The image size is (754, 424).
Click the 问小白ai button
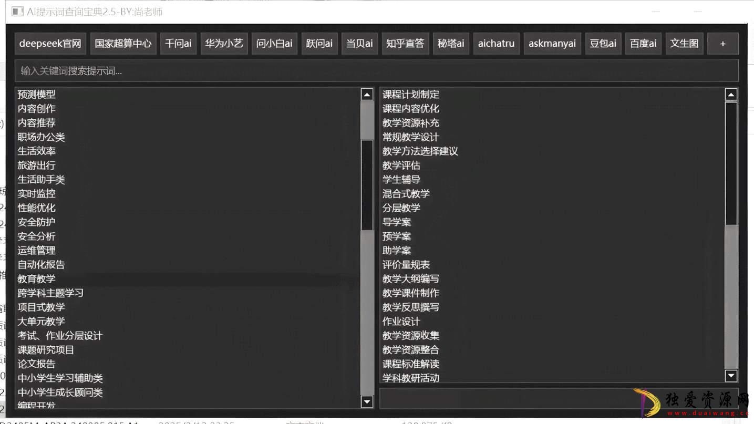(x=274, y=44)
